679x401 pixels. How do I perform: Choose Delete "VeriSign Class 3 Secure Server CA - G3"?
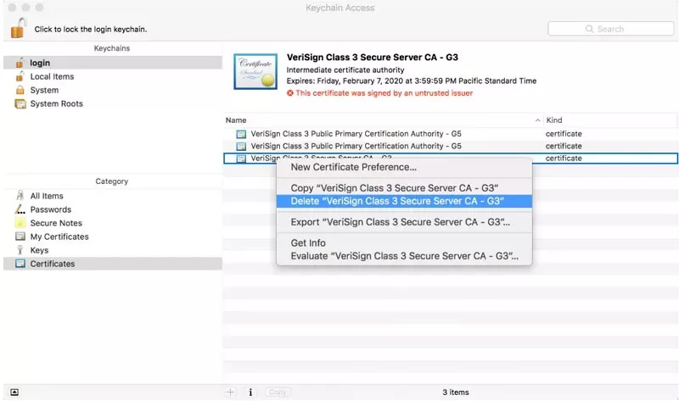point(397,201)
